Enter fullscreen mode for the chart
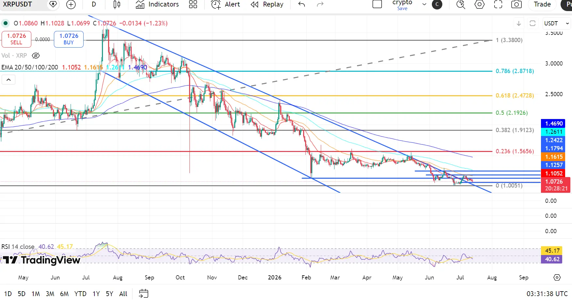The height and width of the screenshot is (301, 572). coord(498,4)
